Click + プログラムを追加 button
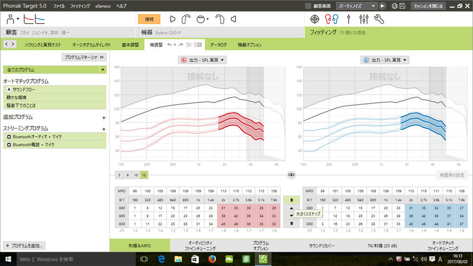 [x=24, y=246]
